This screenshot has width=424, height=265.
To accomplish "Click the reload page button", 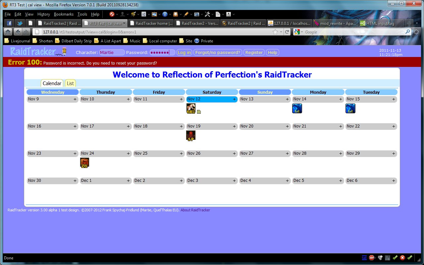I will point(287,32).
